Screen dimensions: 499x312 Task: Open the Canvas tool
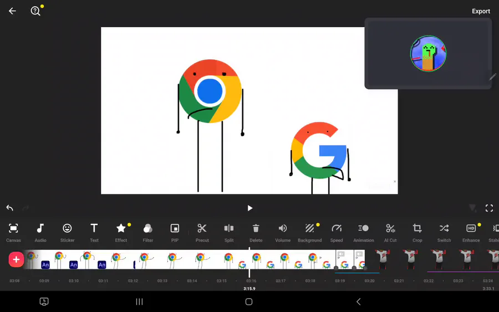13,233
